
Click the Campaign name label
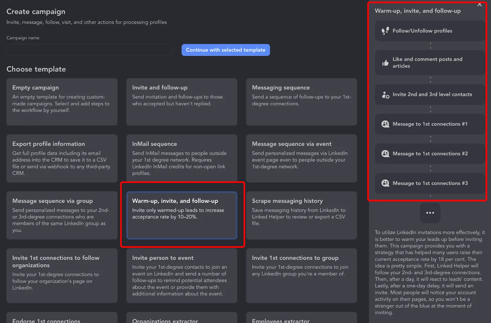click(23, 38)
